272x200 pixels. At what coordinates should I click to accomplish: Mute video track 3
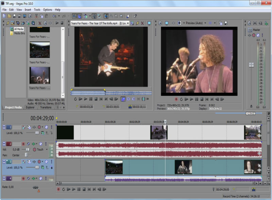46,162
